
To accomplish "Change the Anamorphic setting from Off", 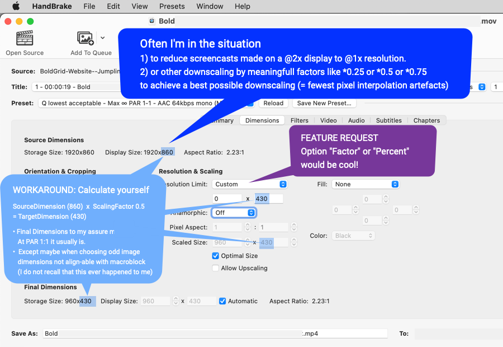I will coord(234,212).
